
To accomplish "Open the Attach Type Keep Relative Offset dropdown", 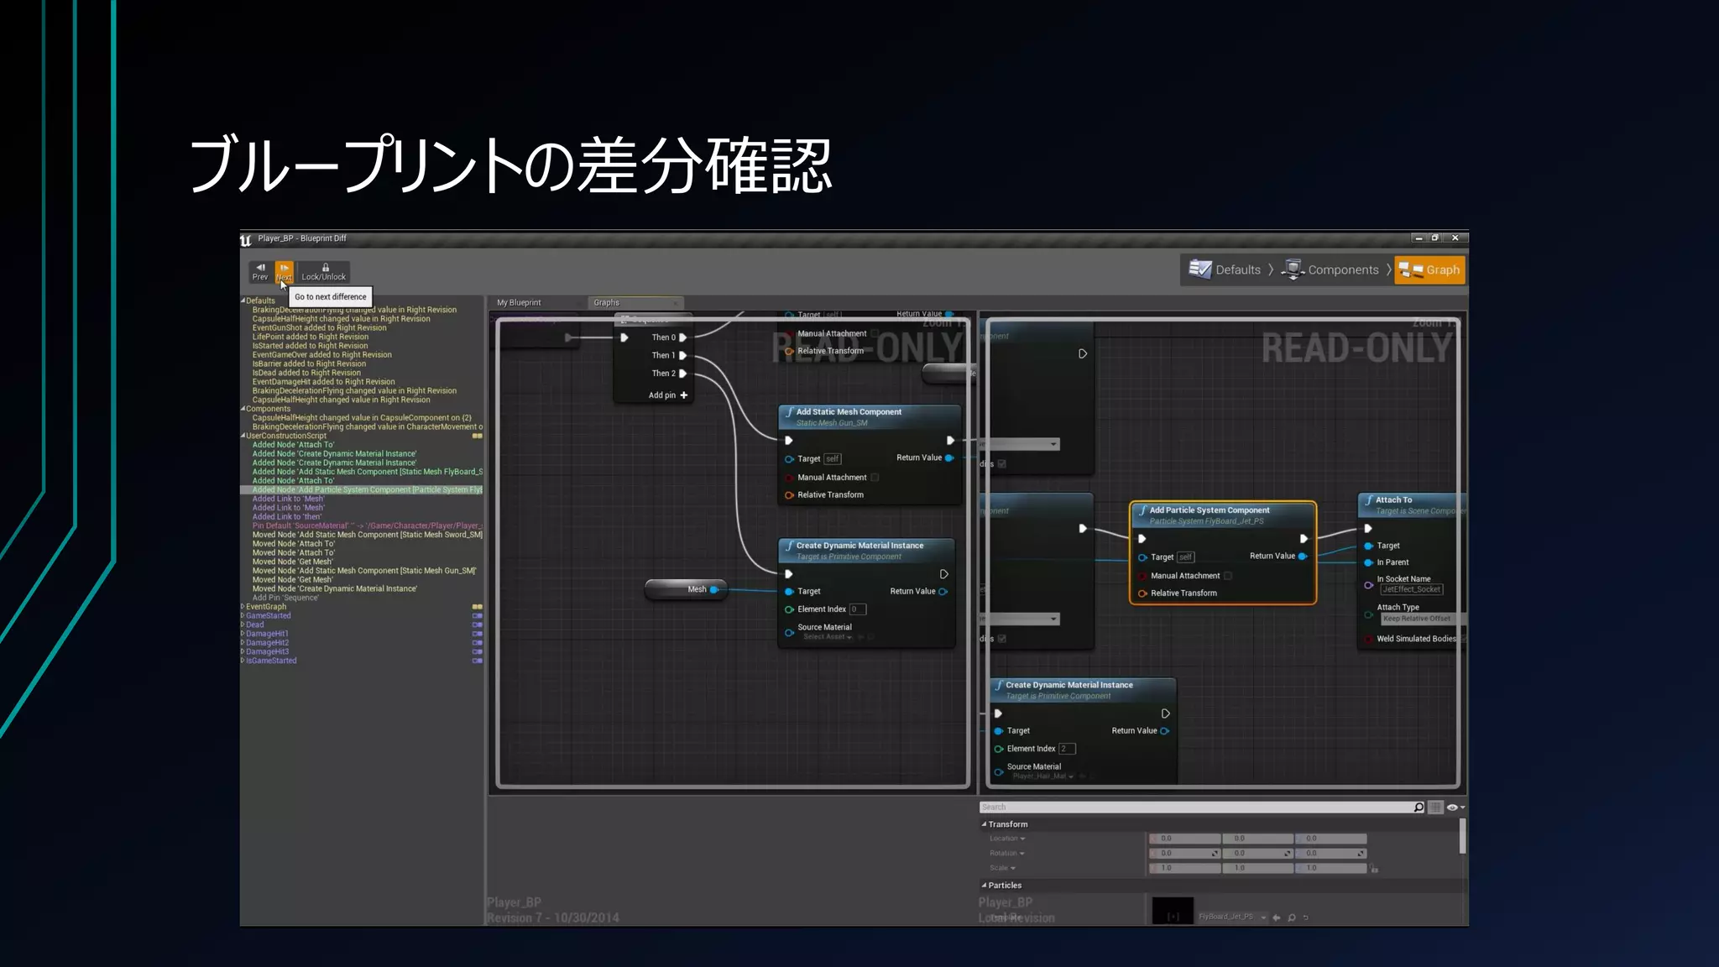I will coord(1419,619).
